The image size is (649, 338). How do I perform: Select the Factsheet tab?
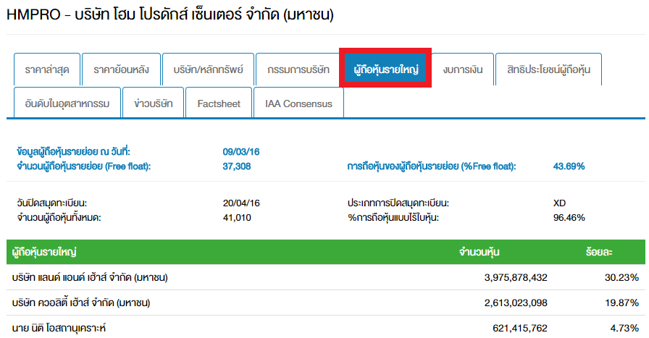point(219,103)
